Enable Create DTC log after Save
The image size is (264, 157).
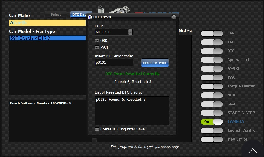(97, 129)
